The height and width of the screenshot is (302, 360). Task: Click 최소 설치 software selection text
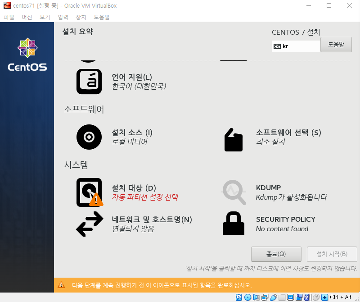coord(270,142)
